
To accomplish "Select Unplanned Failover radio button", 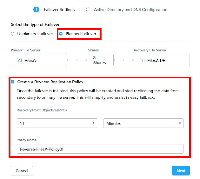I will (x=13, y=34).
